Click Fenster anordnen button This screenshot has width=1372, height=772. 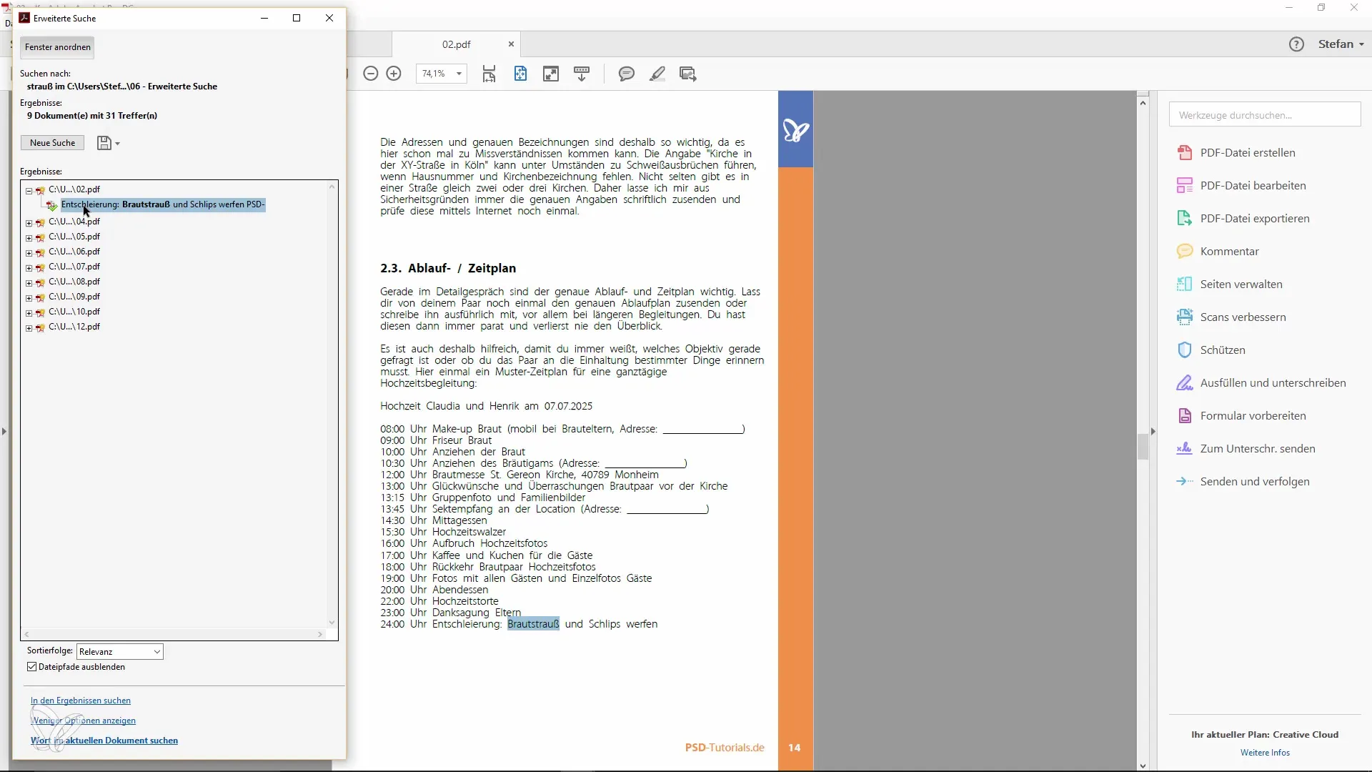58,47
